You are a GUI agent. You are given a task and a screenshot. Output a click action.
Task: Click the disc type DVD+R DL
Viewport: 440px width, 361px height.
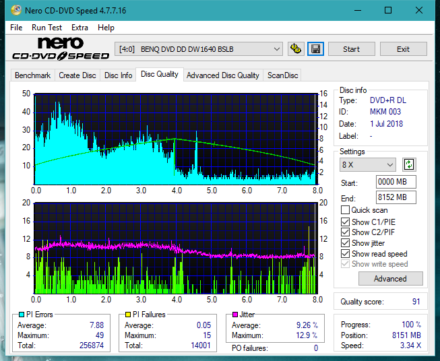(388, 100)
